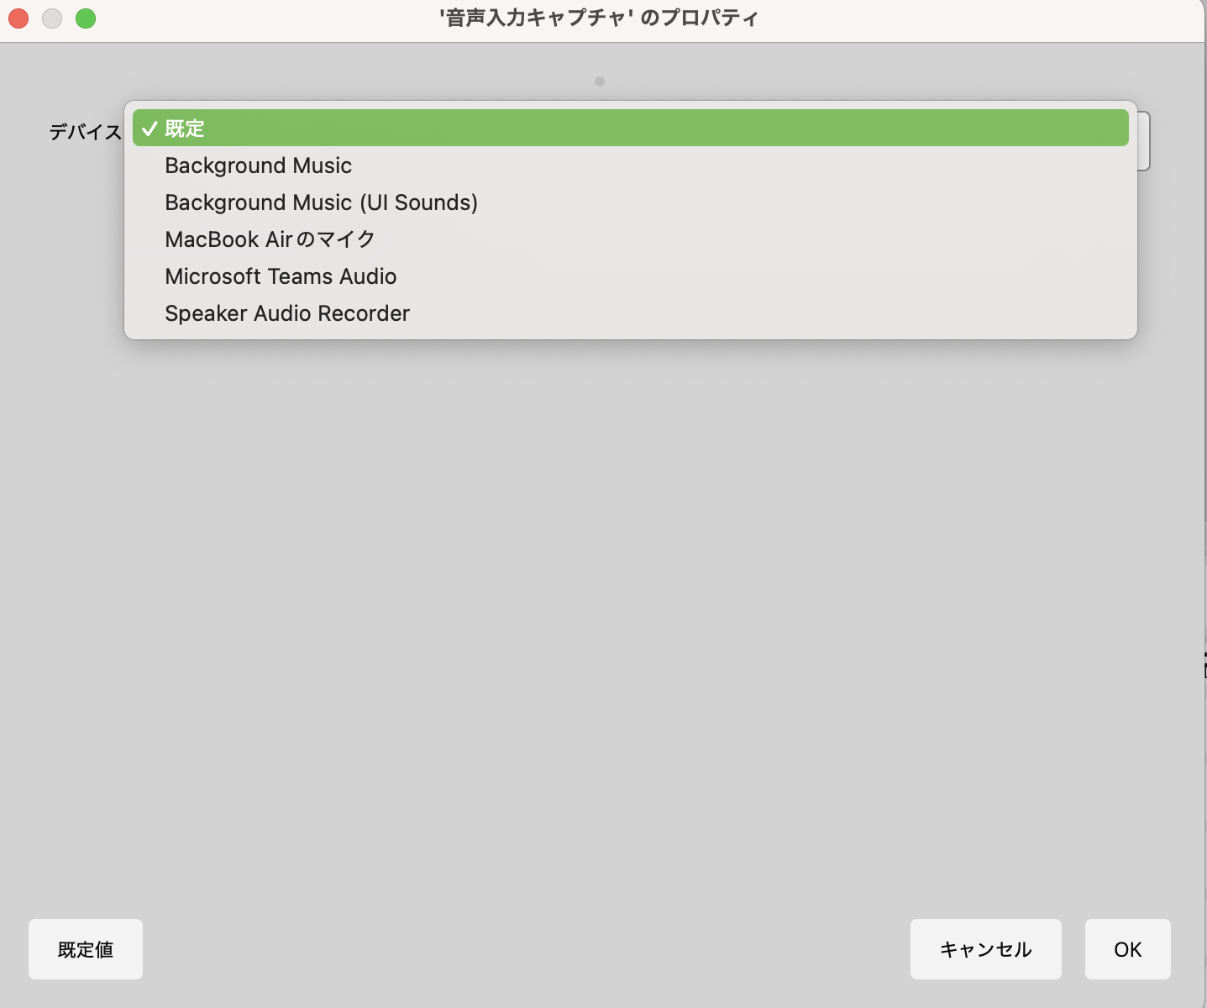Close the properties window with red button

point(18,18)
